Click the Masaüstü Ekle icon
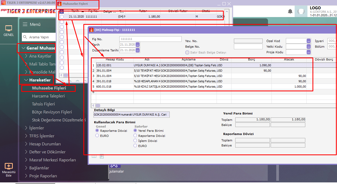Screen dimensions: 337x184 click(9, 166)
